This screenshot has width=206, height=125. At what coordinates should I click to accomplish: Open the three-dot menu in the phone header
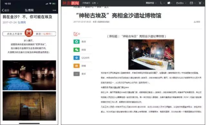(54, 10)
